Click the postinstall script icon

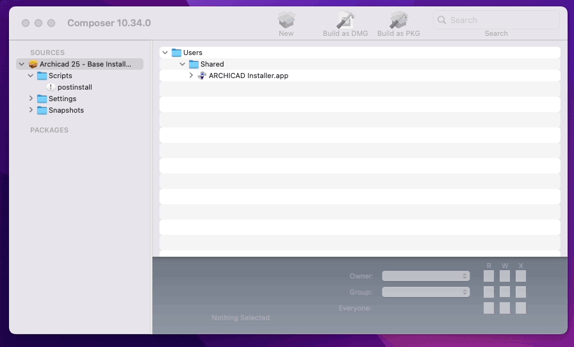pos(51,87)
